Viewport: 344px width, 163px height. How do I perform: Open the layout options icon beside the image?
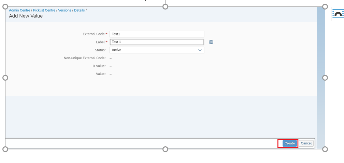click(338, 14)
